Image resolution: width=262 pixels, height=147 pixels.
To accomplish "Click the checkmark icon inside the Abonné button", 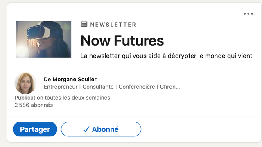I will [x=86, y=129].
